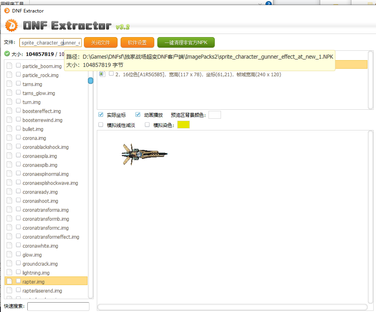Click the file icon beside lightning.img

(9, 273)
